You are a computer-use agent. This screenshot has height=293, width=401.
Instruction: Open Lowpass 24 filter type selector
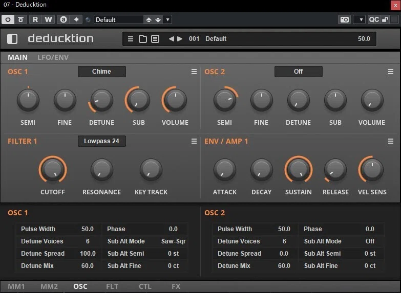coord(102,141)
